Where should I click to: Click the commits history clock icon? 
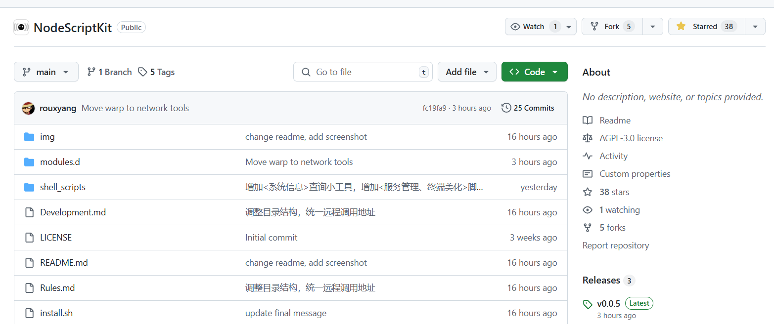click(506, 108)
